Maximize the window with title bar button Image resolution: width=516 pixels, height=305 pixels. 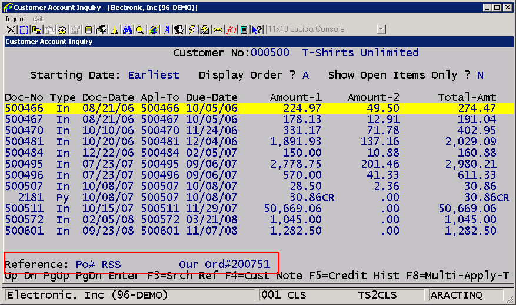point(497,7)
